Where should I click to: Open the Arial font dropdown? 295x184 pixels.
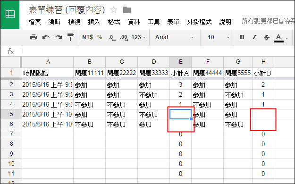tap(174, 37)
